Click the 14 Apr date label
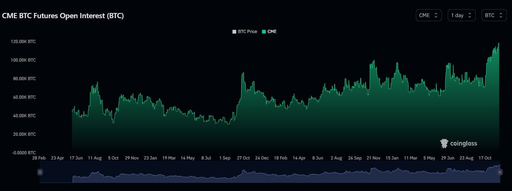 299,158
